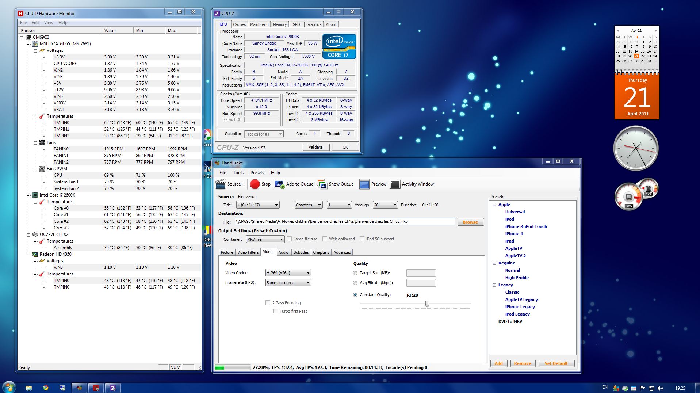Open the Title dropdown in HandBrake
This screenshot has height=393, width=700.
tap(258, 205)
